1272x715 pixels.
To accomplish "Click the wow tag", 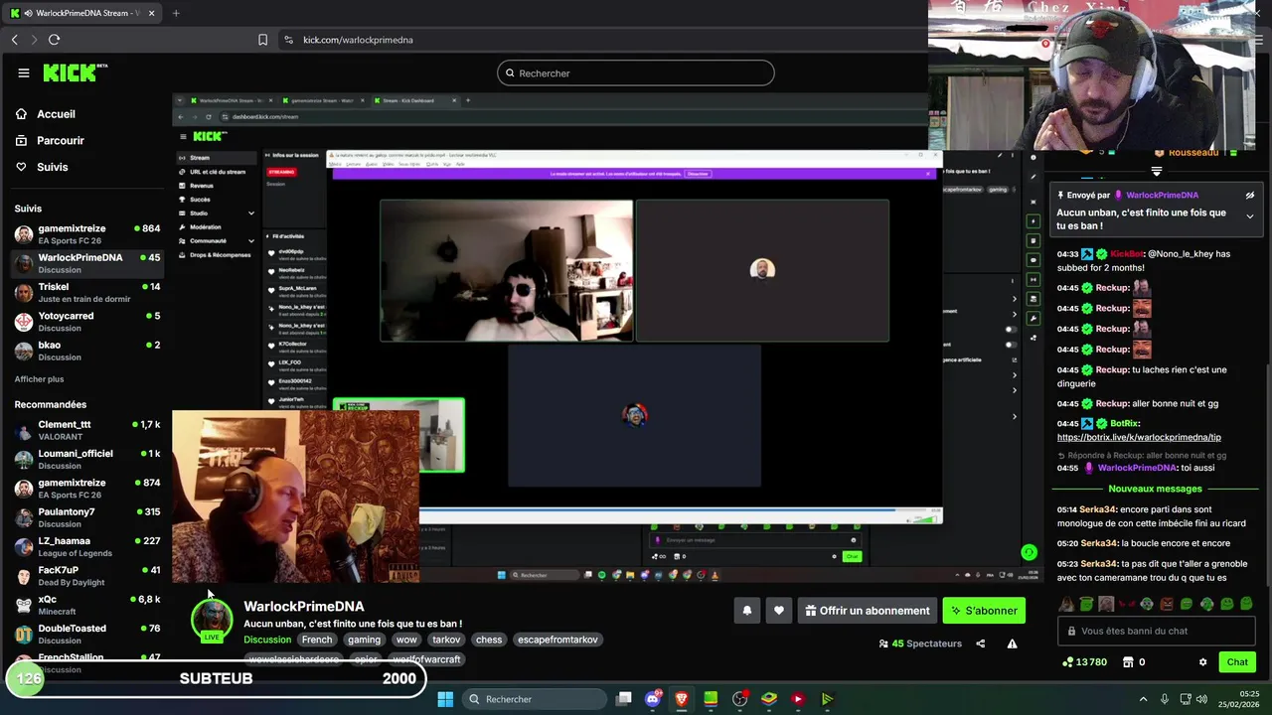I will (406, 640).
